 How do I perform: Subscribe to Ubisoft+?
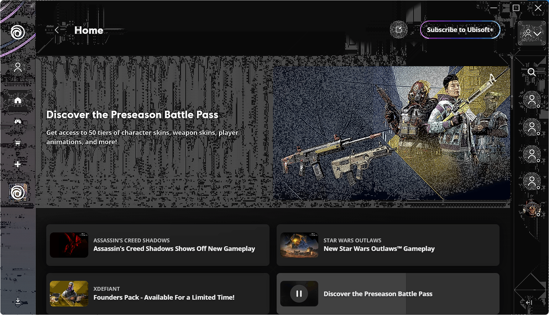460,30
